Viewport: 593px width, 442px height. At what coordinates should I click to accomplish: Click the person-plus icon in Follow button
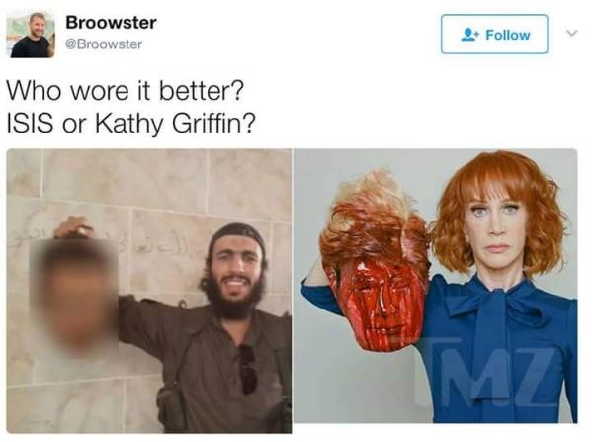tap(470, 35)
